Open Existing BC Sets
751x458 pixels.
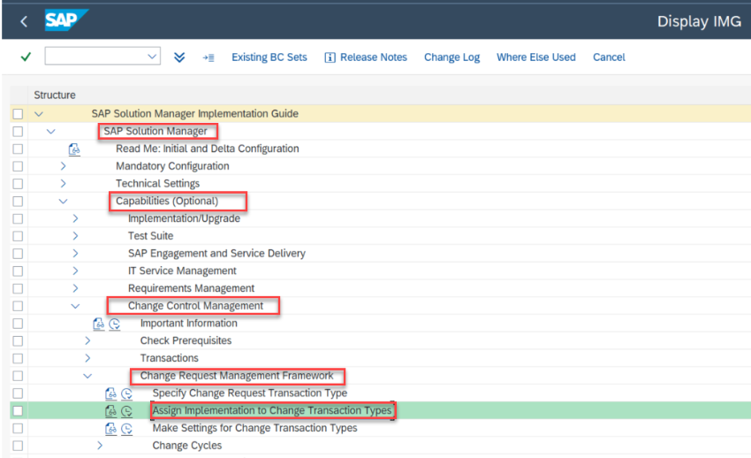click(x=269, y=57)
